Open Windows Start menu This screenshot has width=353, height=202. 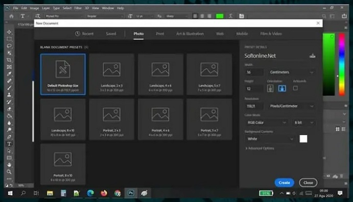10,193
